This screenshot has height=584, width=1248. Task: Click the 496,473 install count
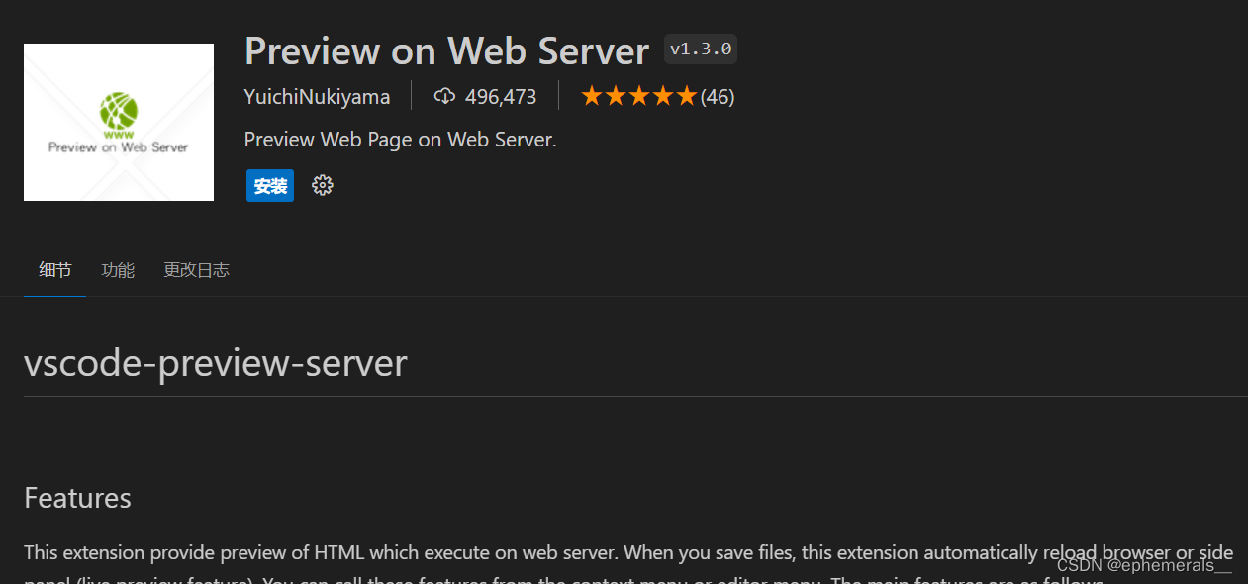pos(501,97)
